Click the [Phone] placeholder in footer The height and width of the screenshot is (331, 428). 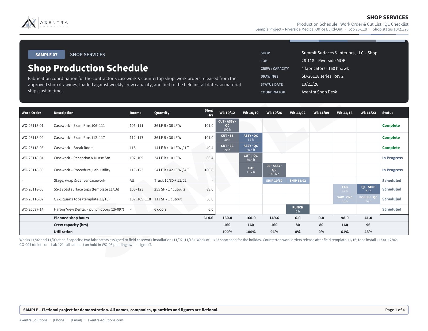(x=59, y=320)
